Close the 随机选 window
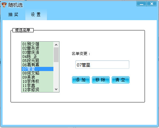Viewport: 159px width, 128px height. coord(152,4)
